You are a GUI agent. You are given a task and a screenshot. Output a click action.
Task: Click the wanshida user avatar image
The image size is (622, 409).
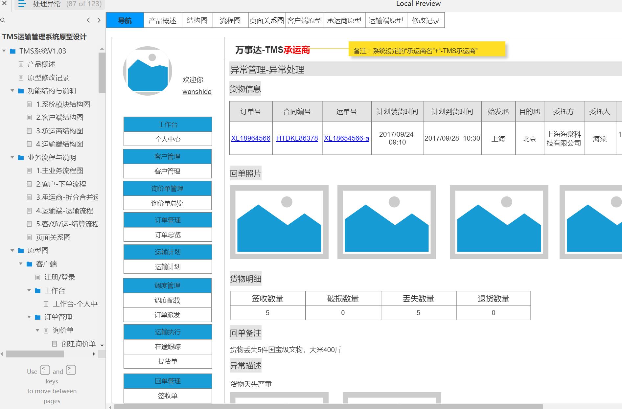(148, 71)
